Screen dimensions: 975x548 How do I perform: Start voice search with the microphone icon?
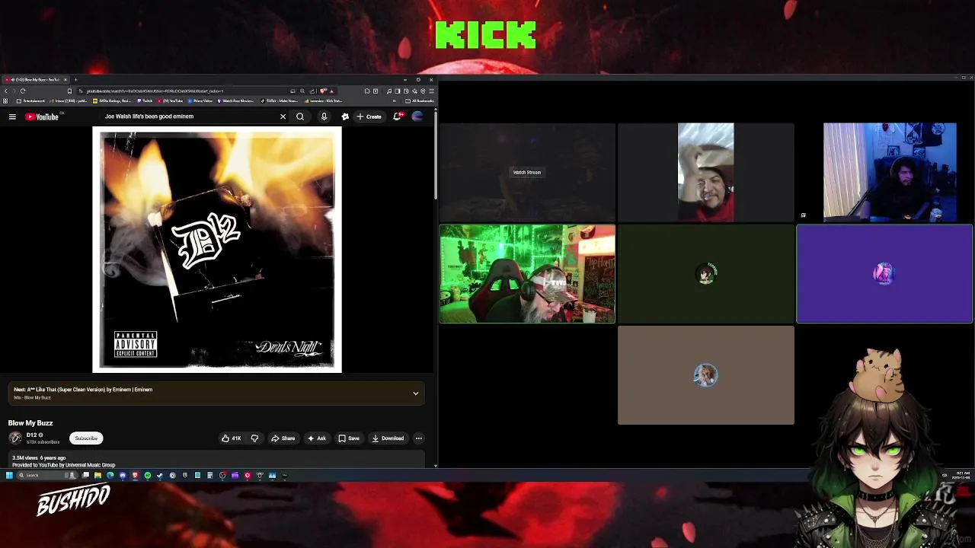click(324, 116)
